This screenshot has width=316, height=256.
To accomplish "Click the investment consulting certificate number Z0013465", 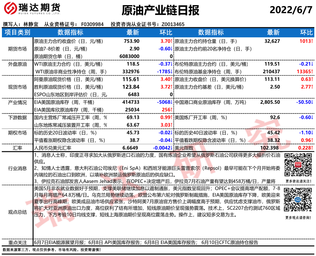I will click(x=173, y=24).
